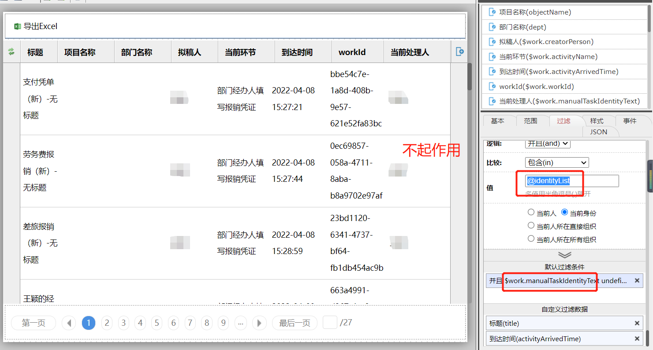
Task: Go to previous page with left arrow
Action: point(69,323)
